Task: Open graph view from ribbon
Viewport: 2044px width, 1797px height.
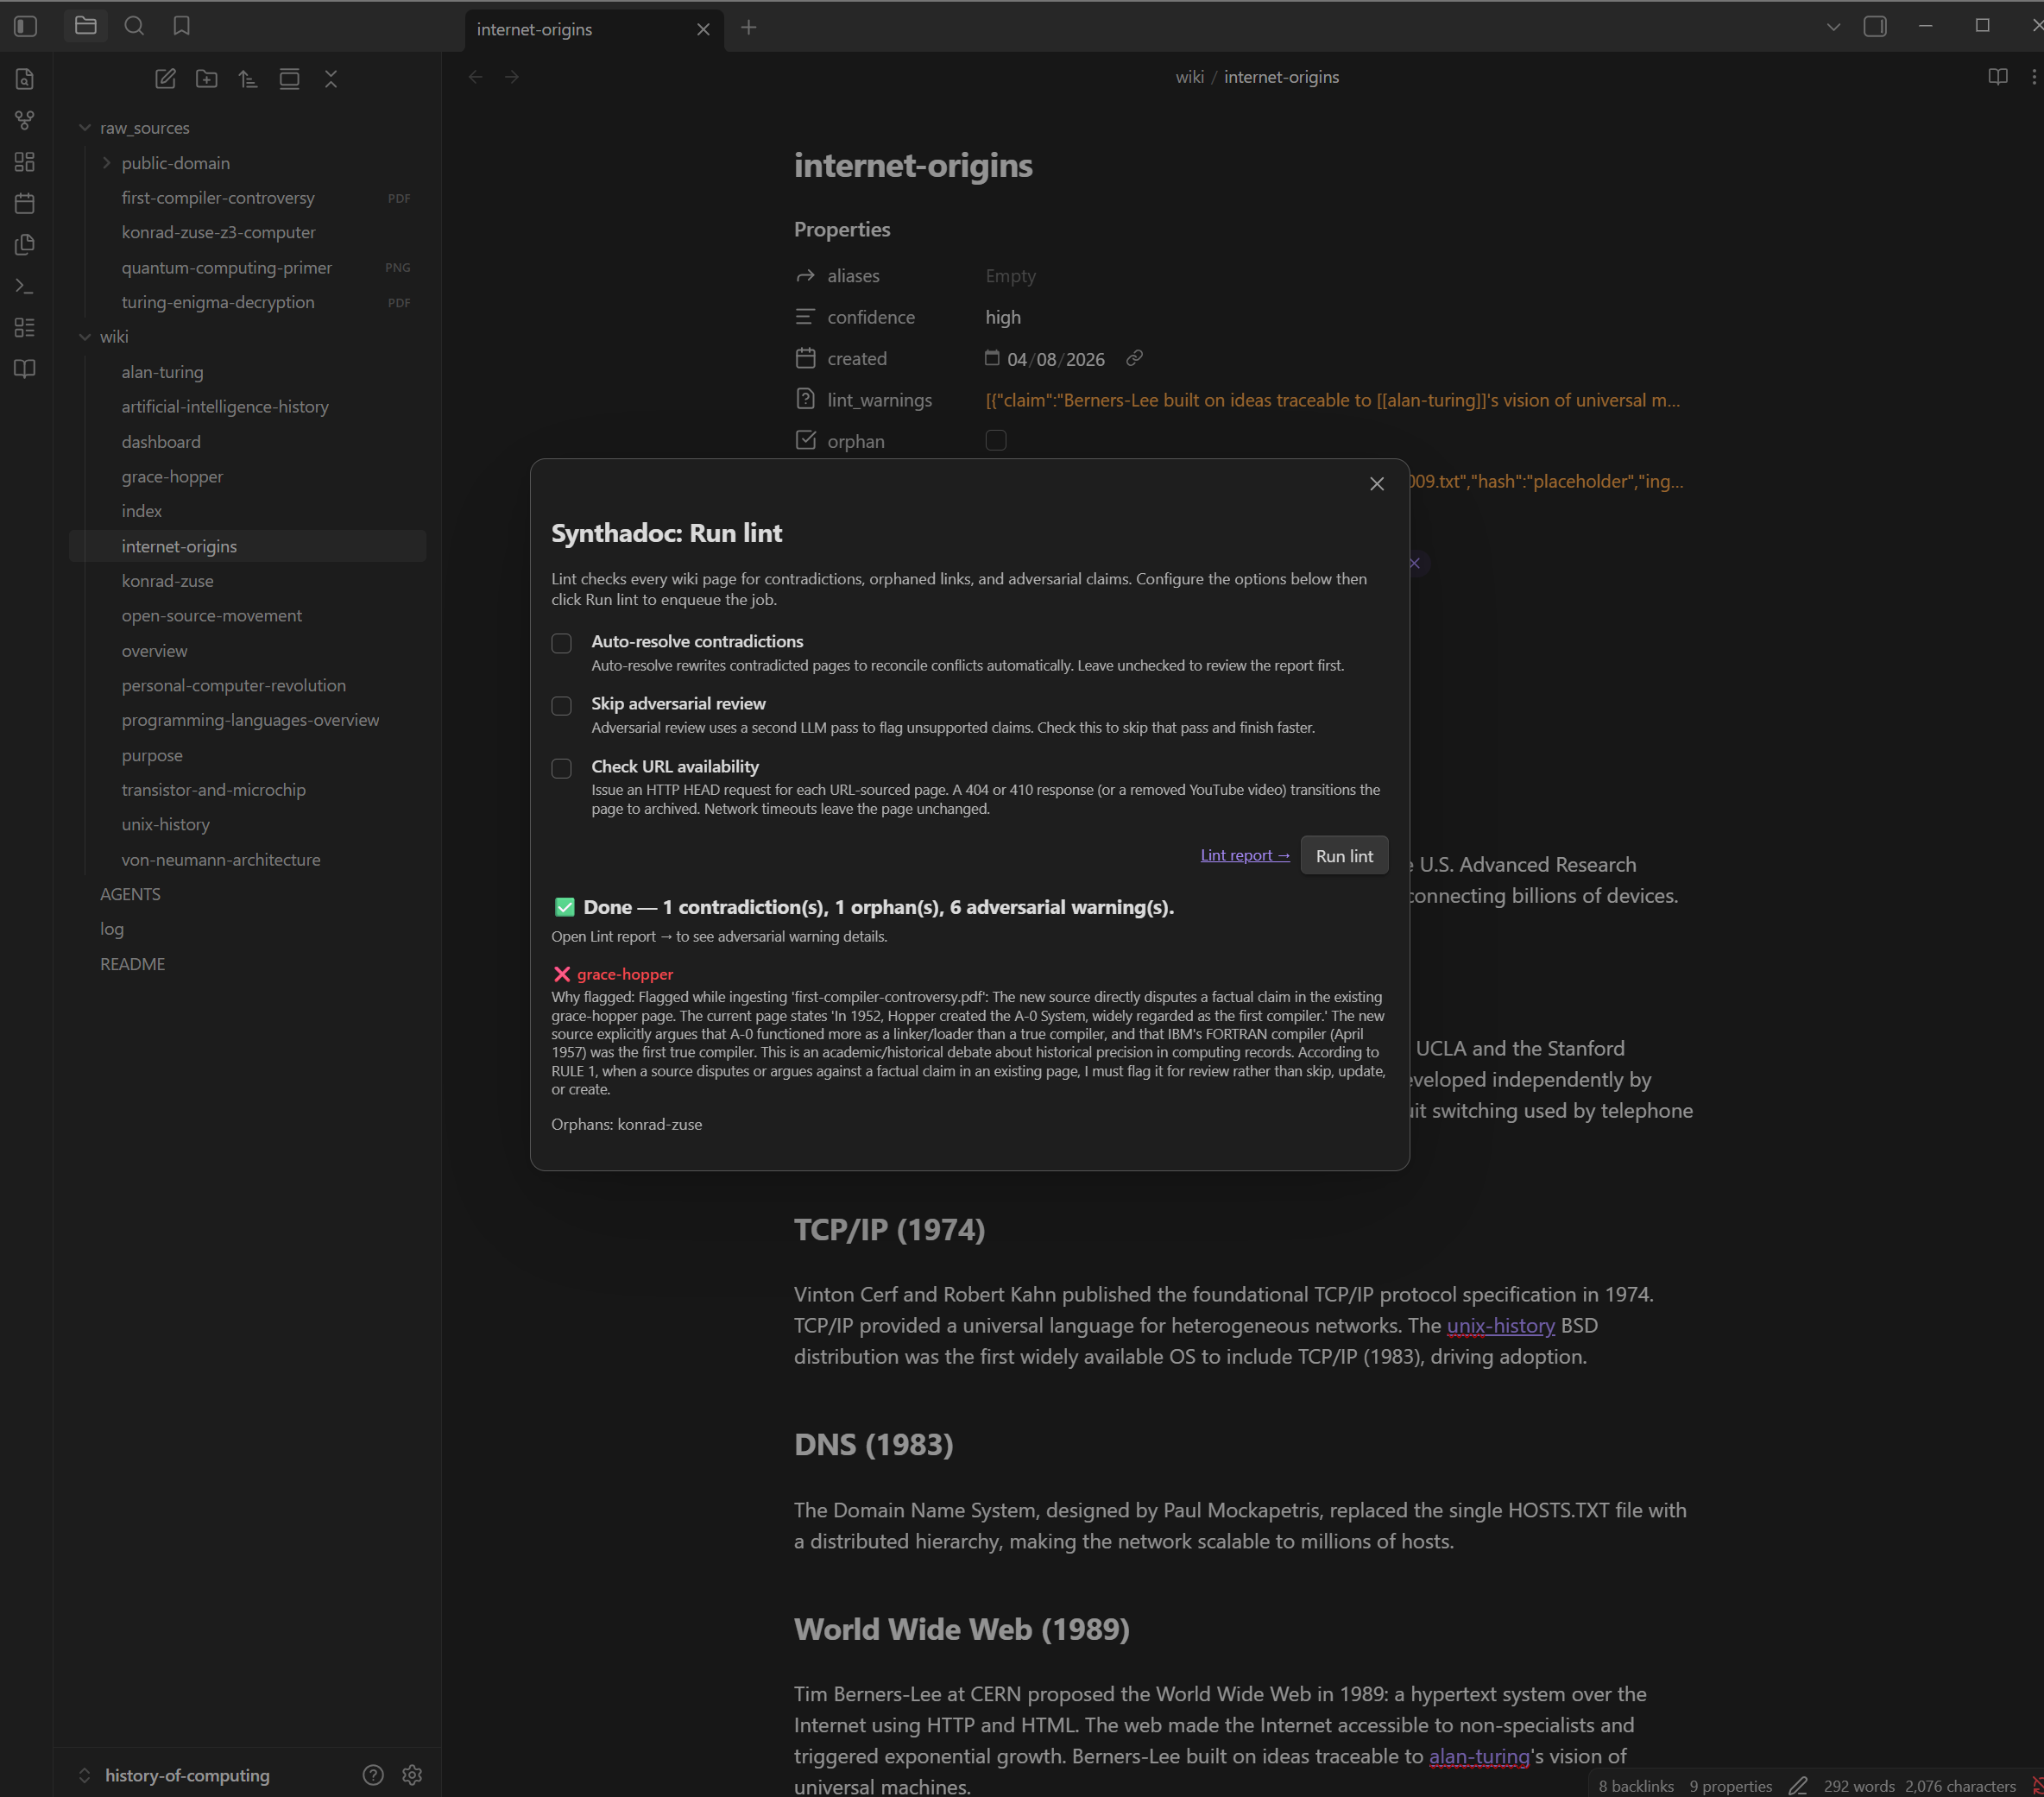Action: [25, 120]
